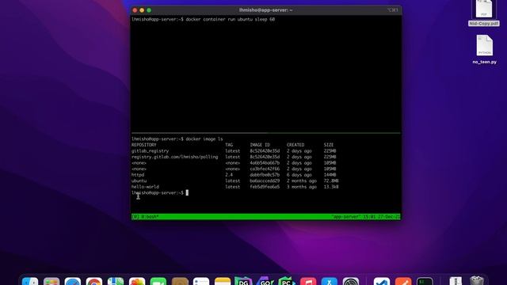507x285 pixels.
Task: Open Reminders in the Dock
Action: click(201, 281)
